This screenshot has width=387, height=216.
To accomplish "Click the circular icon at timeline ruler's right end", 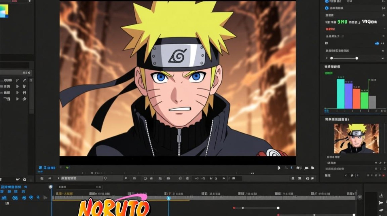I will [x=360, y=197].
